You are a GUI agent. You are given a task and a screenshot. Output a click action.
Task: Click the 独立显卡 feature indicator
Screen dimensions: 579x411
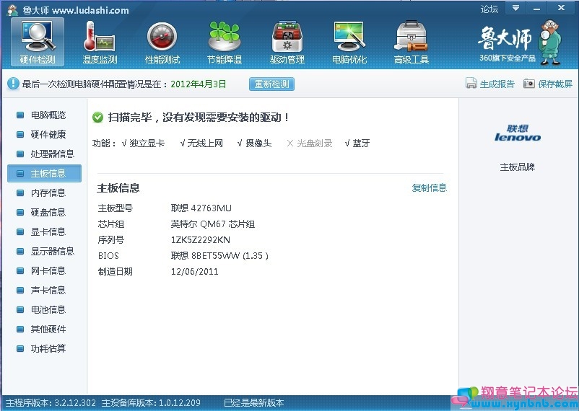point(143,143)
